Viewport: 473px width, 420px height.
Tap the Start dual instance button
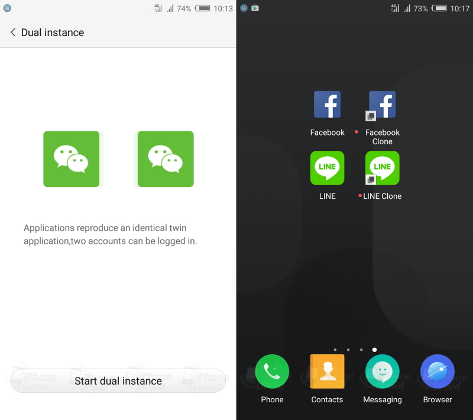(118, 381)
